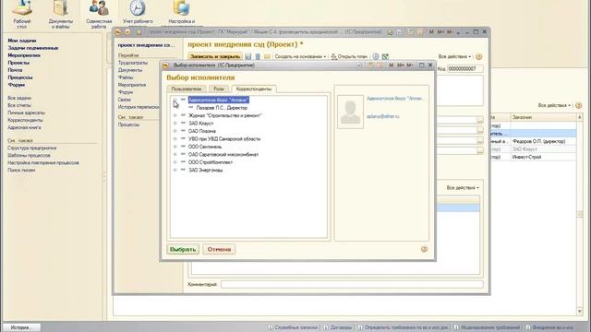Open История переписки in project navigation
The width and height of the screenshot is (591, 332).
click(139, 107)
